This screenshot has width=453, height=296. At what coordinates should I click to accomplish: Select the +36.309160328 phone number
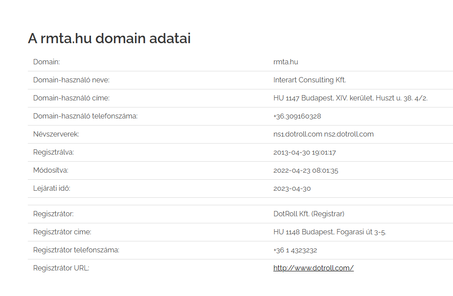point(297,116)
